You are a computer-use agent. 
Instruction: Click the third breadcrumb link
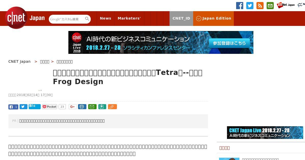point(65,61)
